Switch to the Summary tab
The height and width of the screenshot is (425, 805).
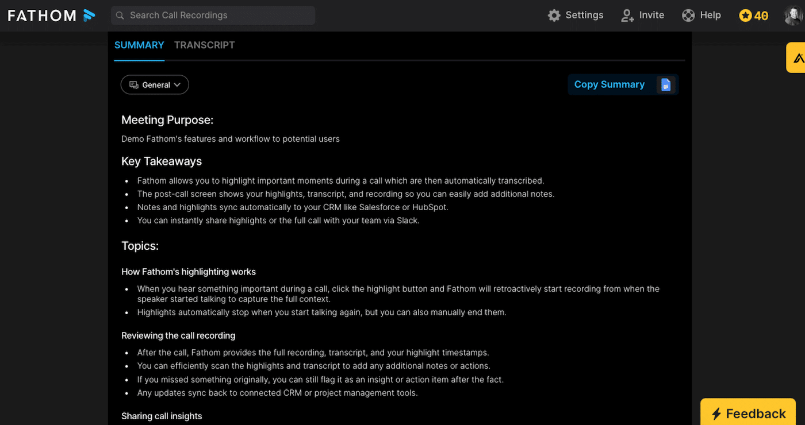139,45
